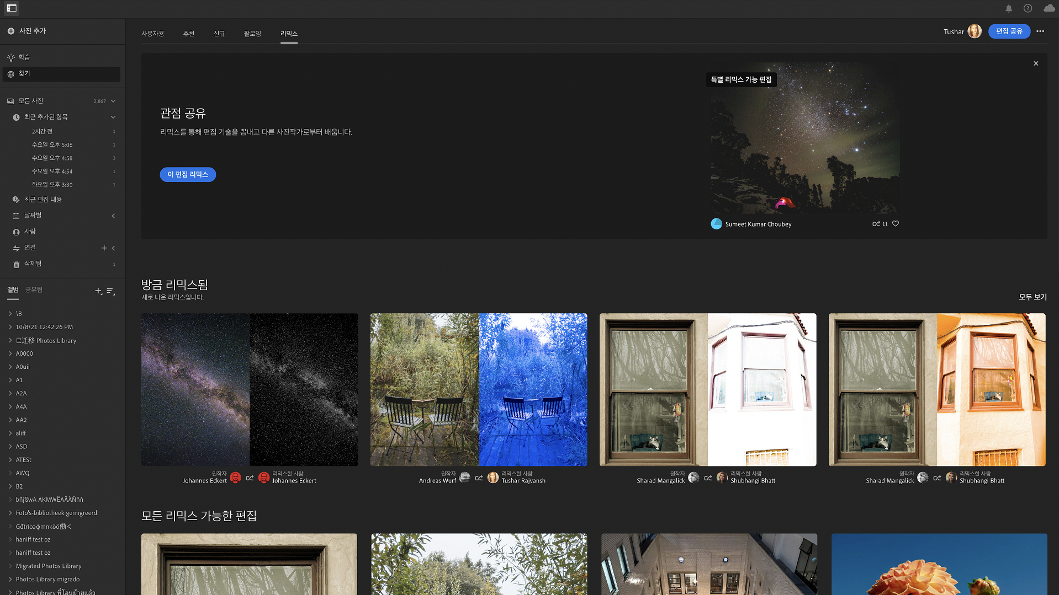Select the 리믹스 tab
Screen dimensions: 1059x595
click(289, 34)
